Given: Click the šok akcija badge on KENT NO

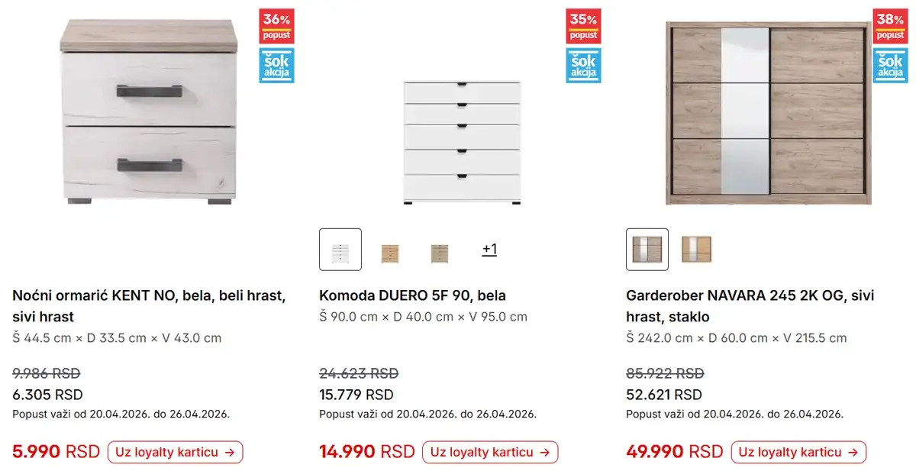Looking at the screenshot, I should (276, 65).
